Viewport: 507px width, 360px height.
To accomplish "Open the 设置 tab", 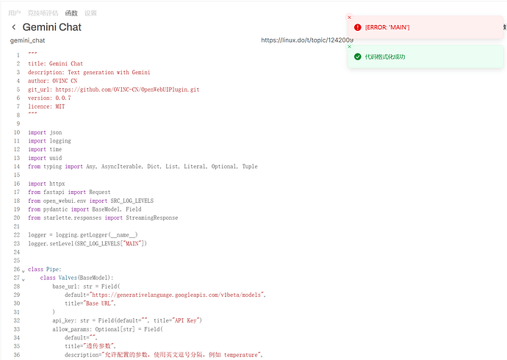I will point(90,13).
